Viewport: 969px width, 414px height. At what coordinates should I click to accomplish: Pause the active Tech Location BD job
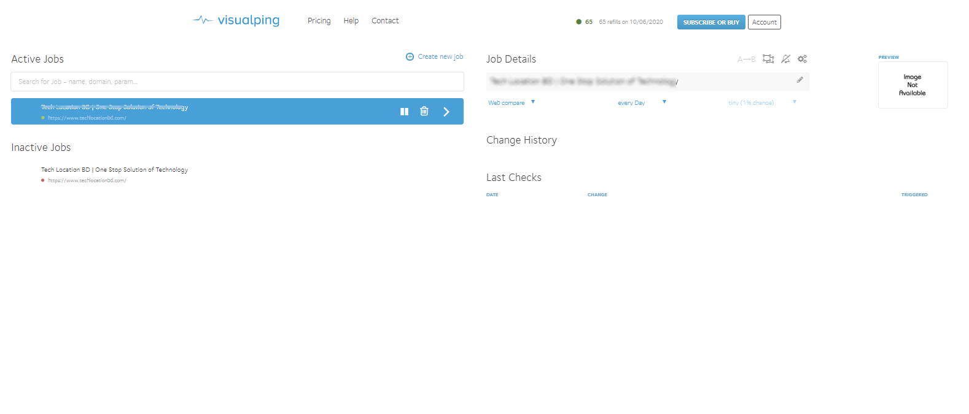tap(404, 112)
